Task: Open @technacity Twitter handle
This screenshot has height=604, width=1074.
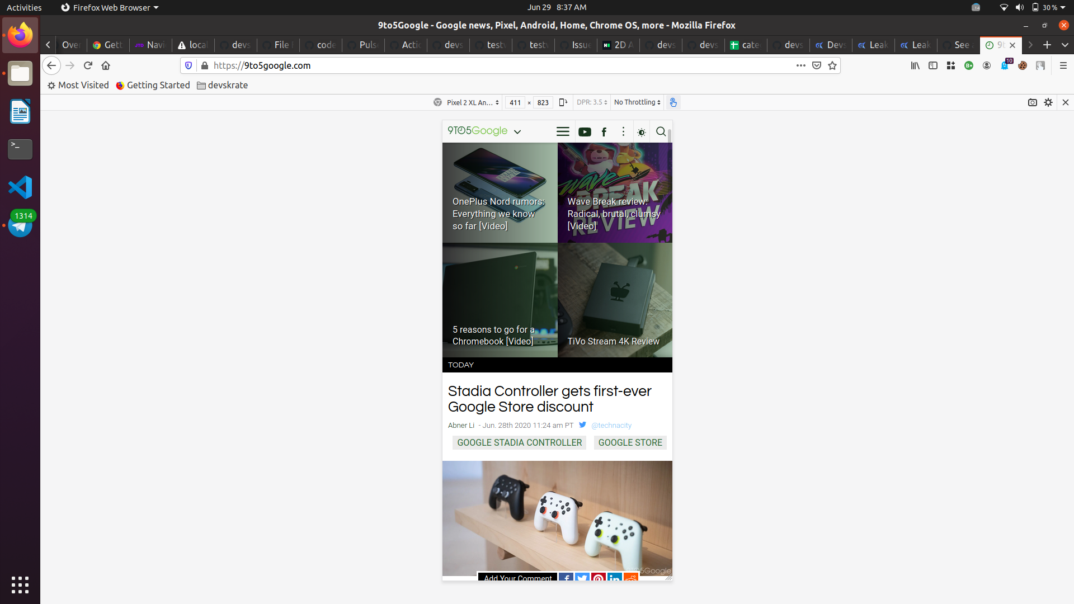Action: coord(611,425)
